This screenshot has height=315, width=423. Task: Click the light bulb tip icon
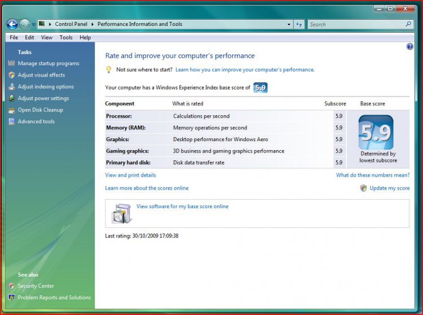click(108, 70)
